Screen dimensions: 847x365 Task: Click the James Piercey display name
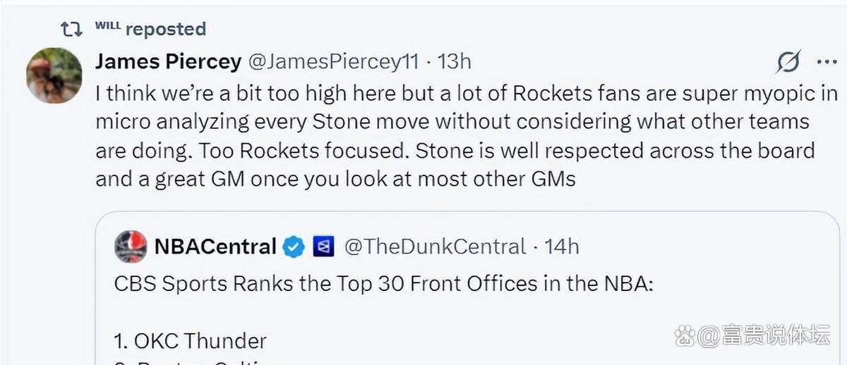pos(168,62)
